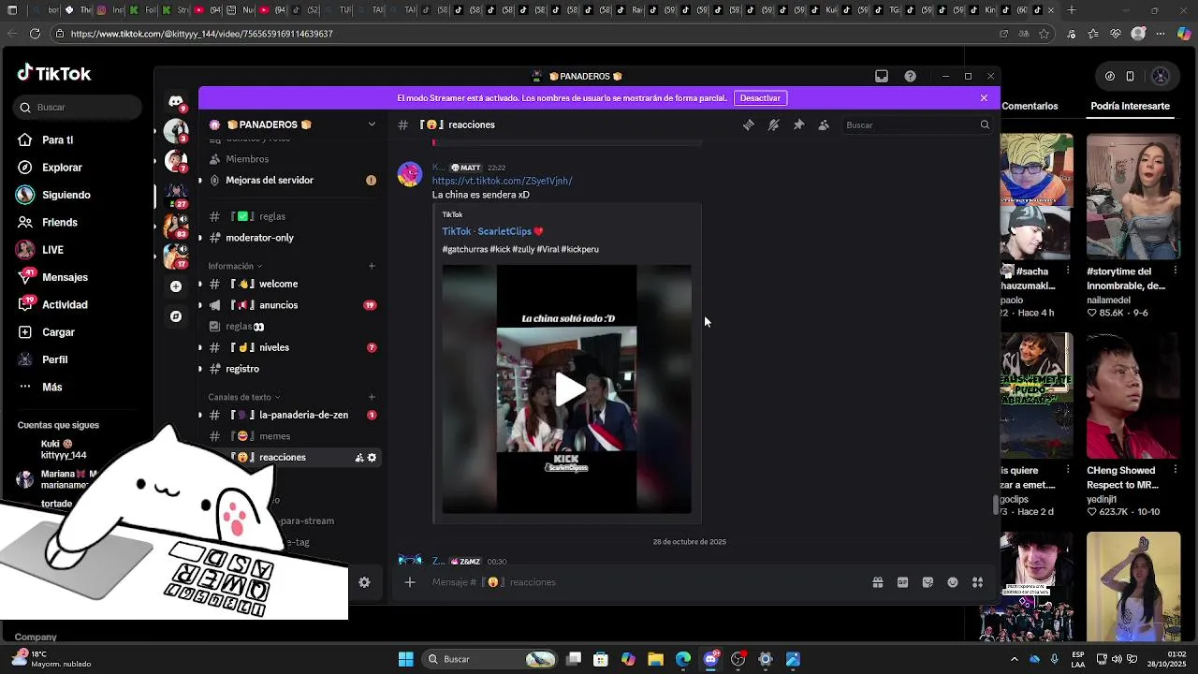Open TikTok Explorar
1198x674 pixels.
tap(62, 168)
